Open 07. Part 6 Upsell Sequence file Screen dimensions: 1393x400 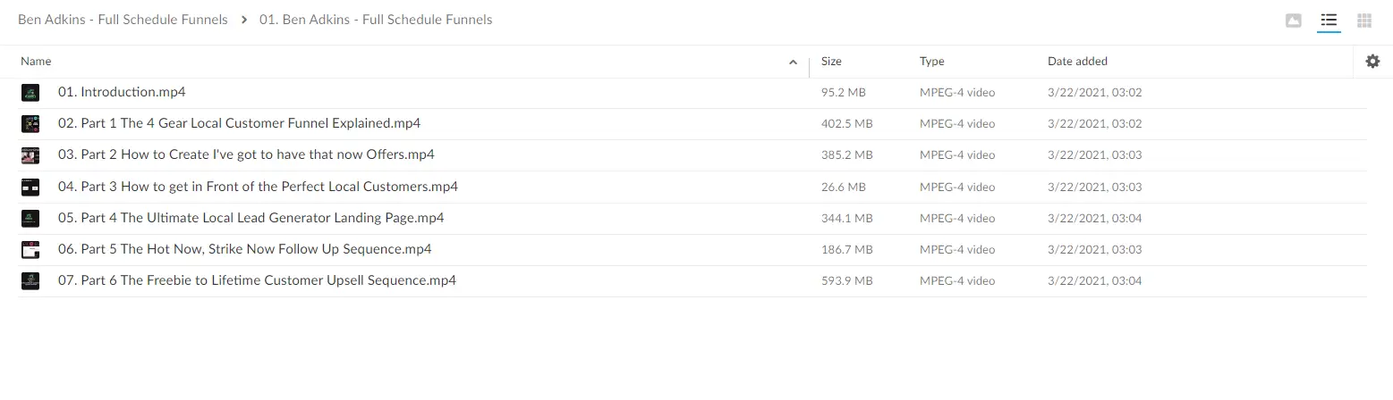click(257, 280)
